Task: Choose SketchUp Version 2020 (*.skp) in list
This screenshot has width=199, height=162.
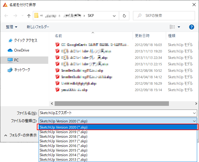Action: (118, 127)
